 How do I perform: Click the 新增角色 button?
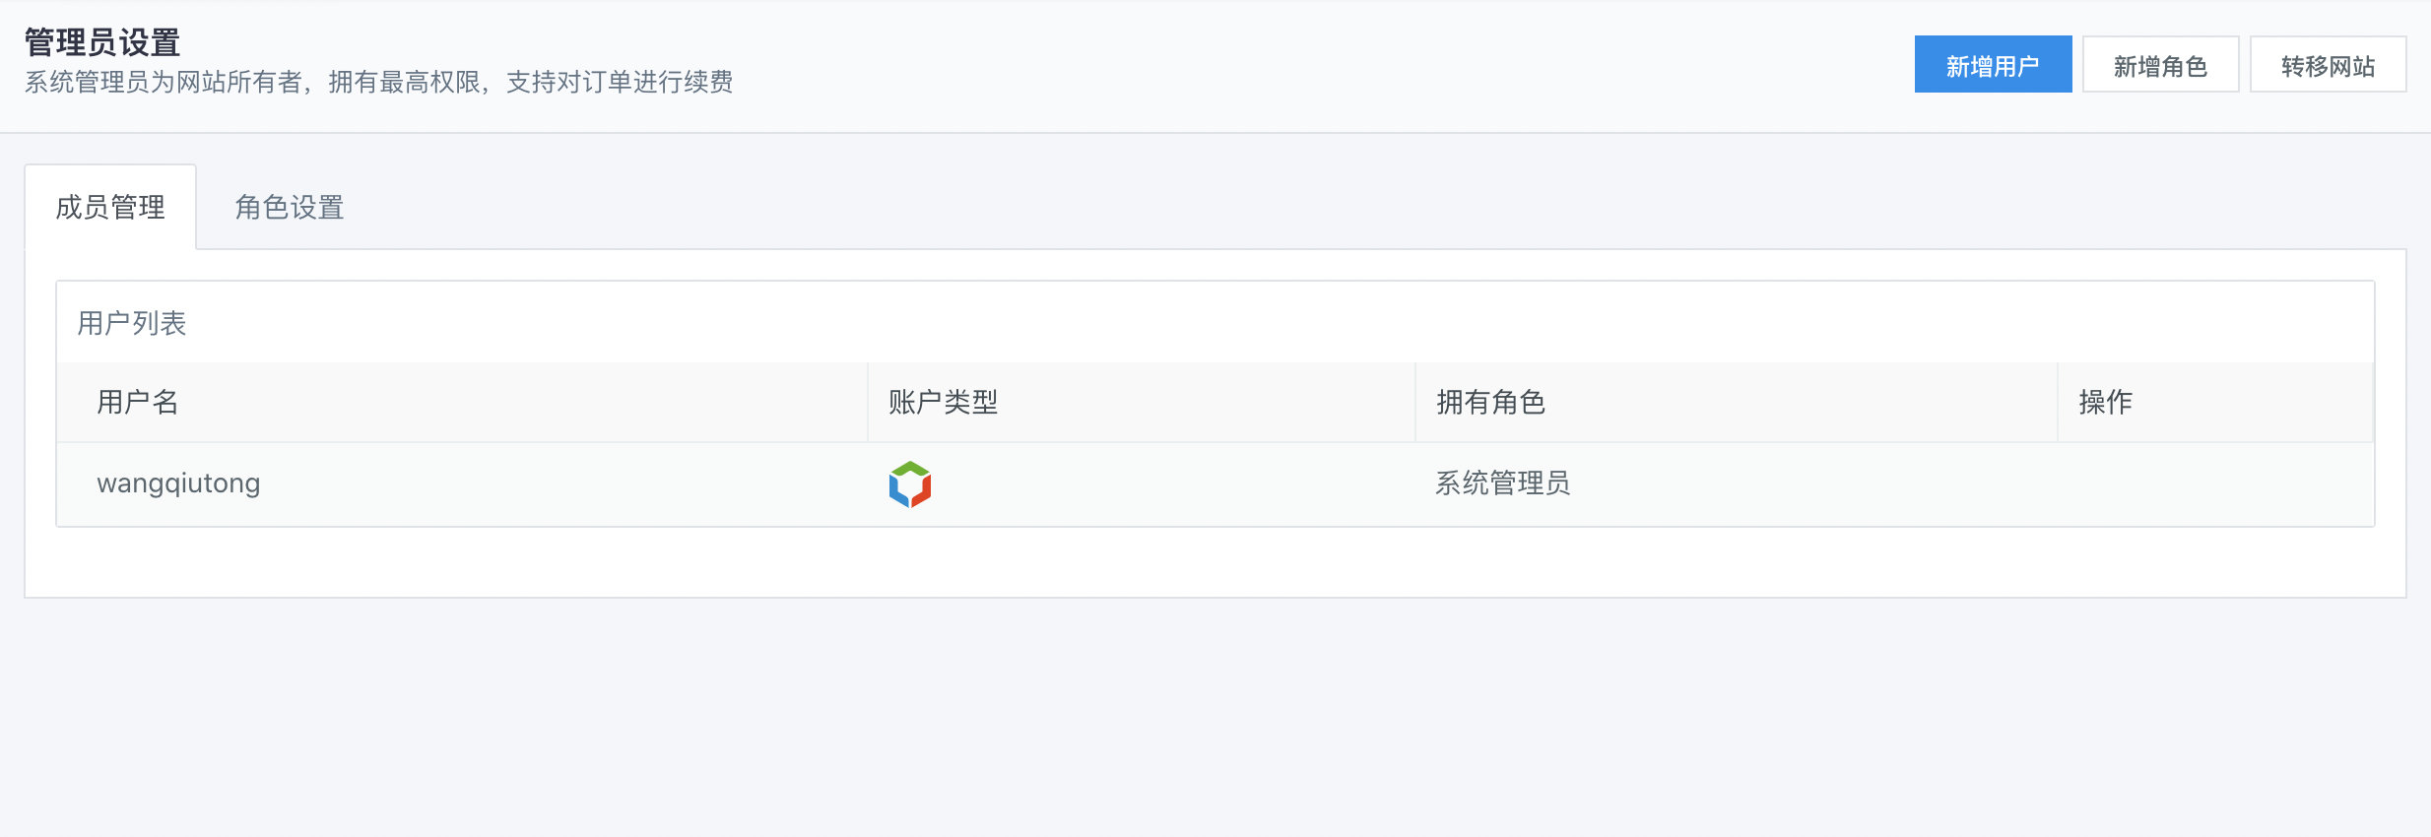click(2160, 65)
